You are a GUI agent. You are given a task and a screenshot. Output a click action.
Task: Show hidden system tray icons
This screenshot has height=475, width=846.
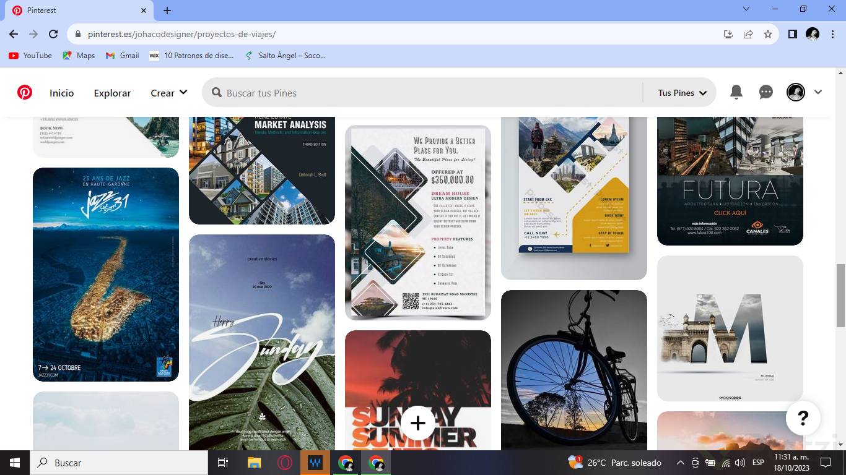tap(681, 463)
